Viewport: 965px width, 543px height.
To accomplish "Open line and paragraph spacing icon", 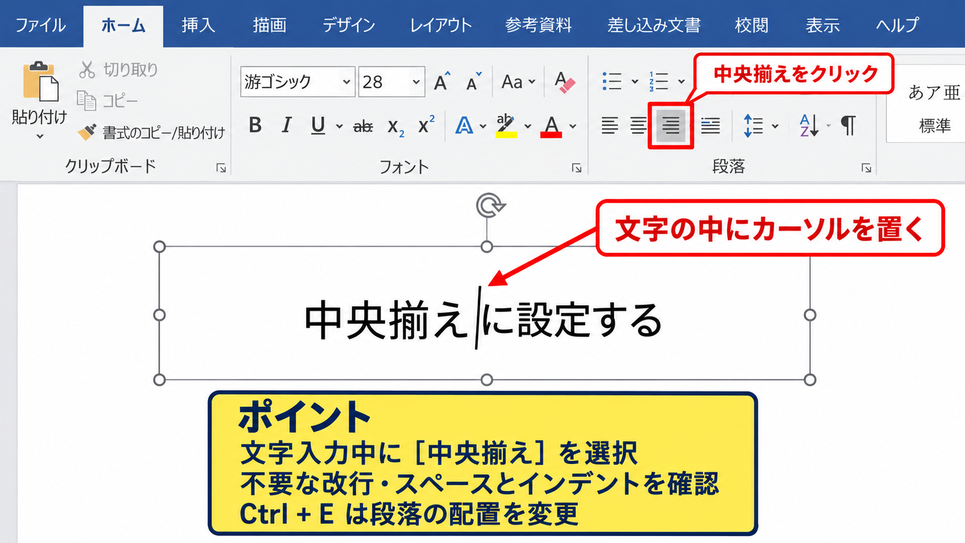I will coord(753,125).
